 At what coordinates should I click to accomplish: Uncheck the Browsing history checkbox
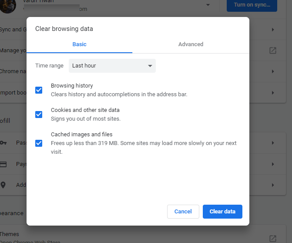pyautogui.click(x=39, y=90)
